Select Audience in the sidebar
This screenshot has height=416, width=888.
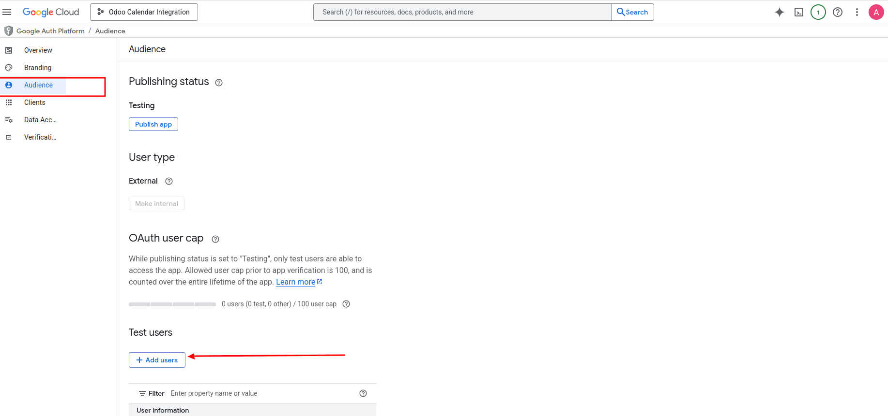pyautogui.click(x=38, y=85)
